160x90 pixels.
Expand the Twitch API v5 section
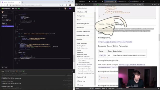click(81, 77)
